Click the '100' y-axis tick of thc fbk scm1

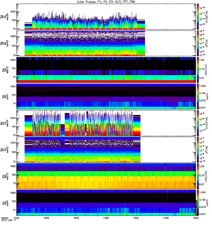pos(14,201)
